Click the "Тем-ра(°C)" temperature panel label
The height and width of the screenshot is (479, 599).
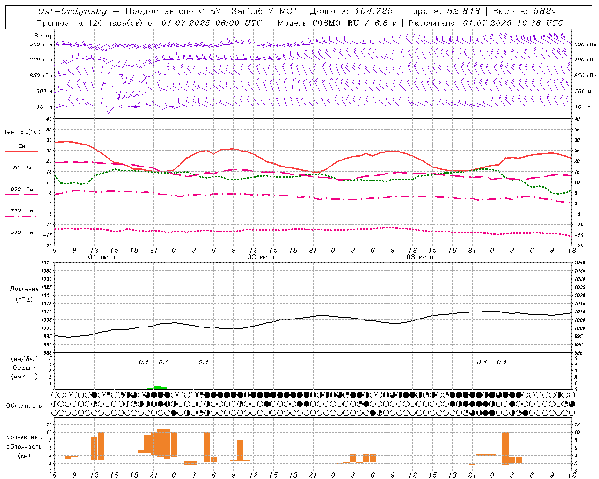pos(22,132)
